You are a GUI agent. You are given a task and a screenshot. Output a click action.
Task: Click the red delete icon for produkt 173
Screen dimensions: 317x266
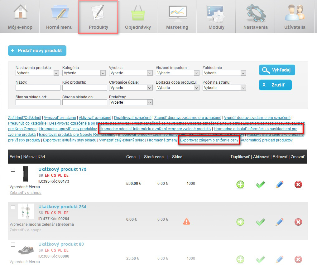tap(298, 185)
